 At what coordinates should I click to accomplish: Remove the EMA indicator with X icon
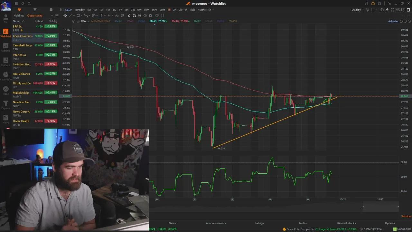78,21
